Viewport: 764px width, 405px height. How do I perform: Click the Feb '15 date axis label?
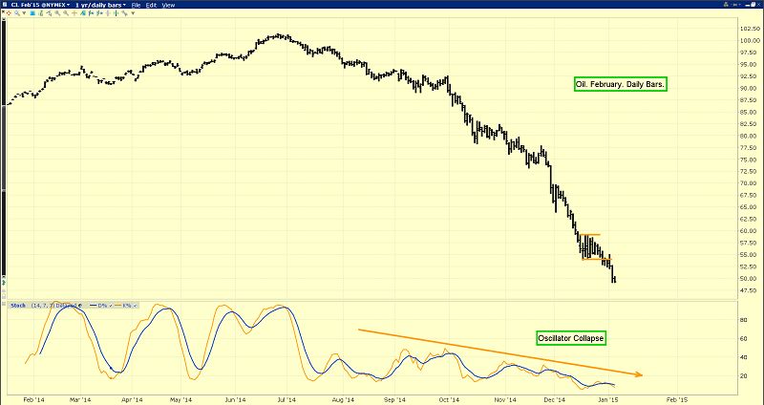[x=676, y=399]
